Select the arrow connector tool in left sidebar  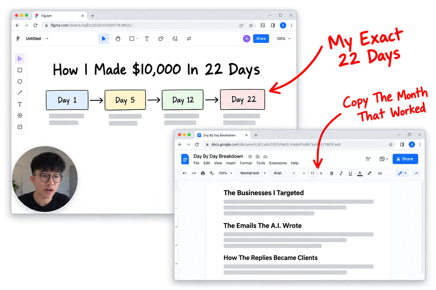[x=20, y=93]
